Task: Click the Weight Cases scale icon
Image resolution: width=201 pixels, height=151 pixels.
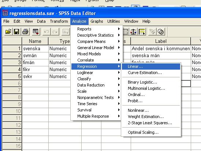Action: [133, 32]
